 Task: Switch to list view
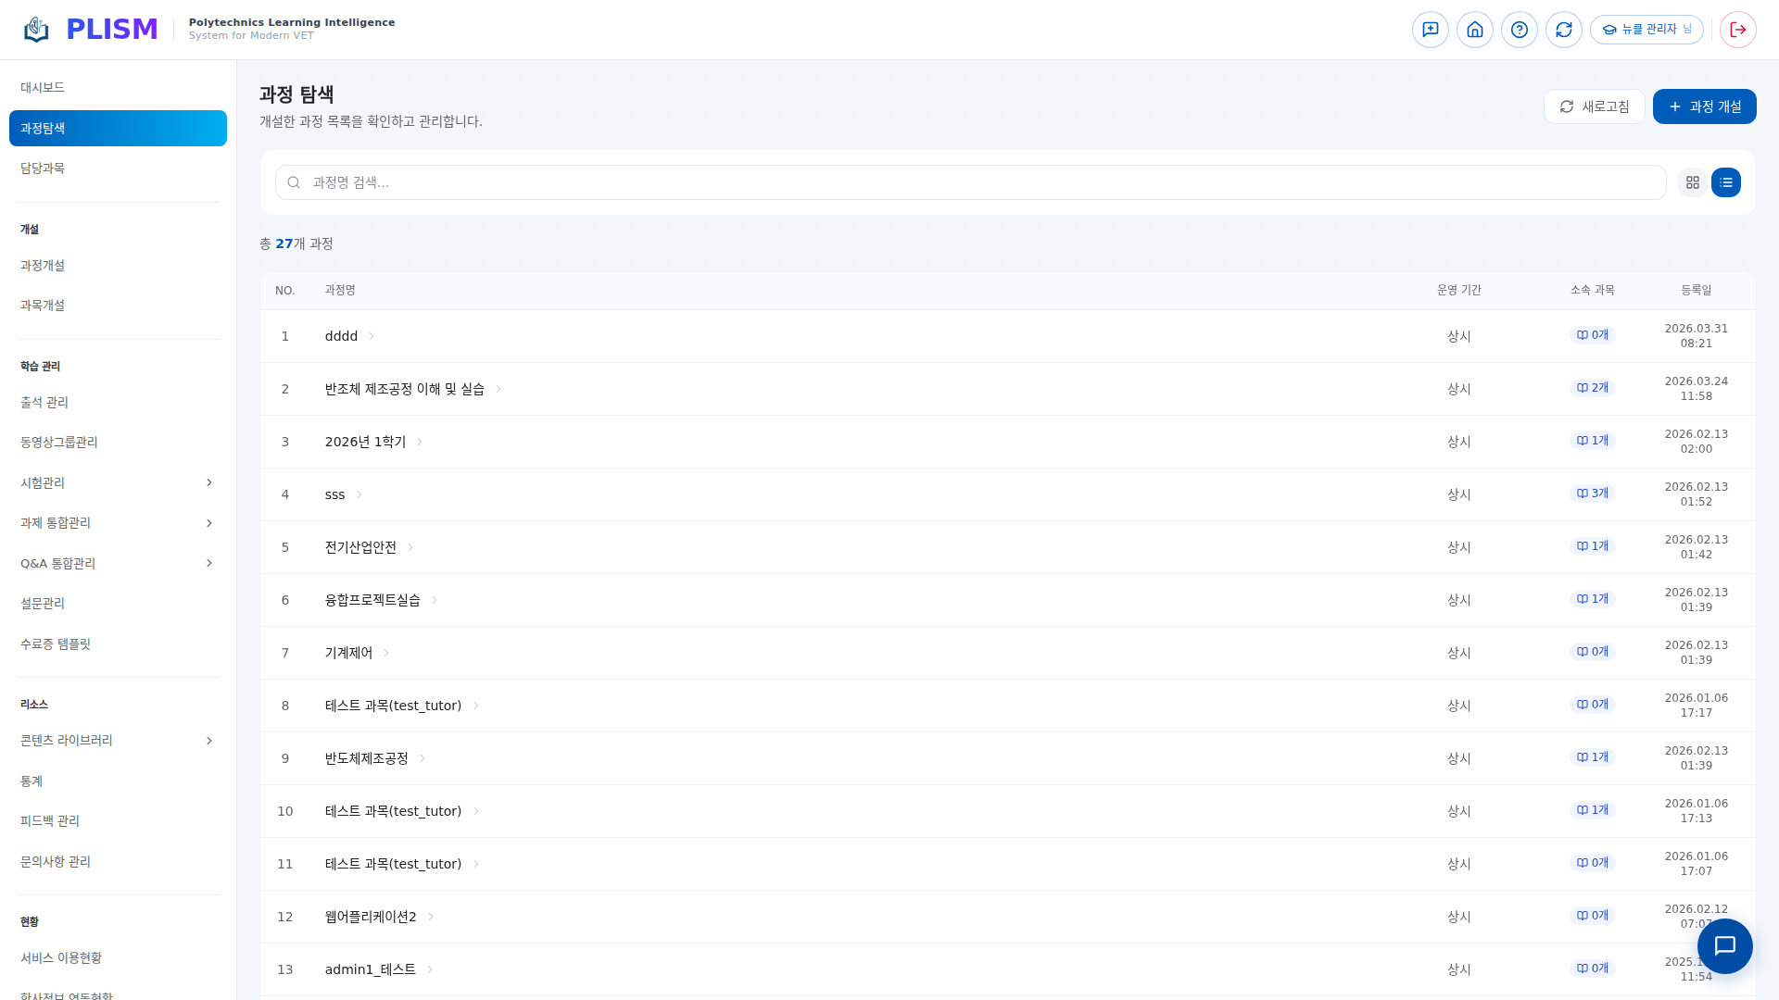tap(1725, 182)
